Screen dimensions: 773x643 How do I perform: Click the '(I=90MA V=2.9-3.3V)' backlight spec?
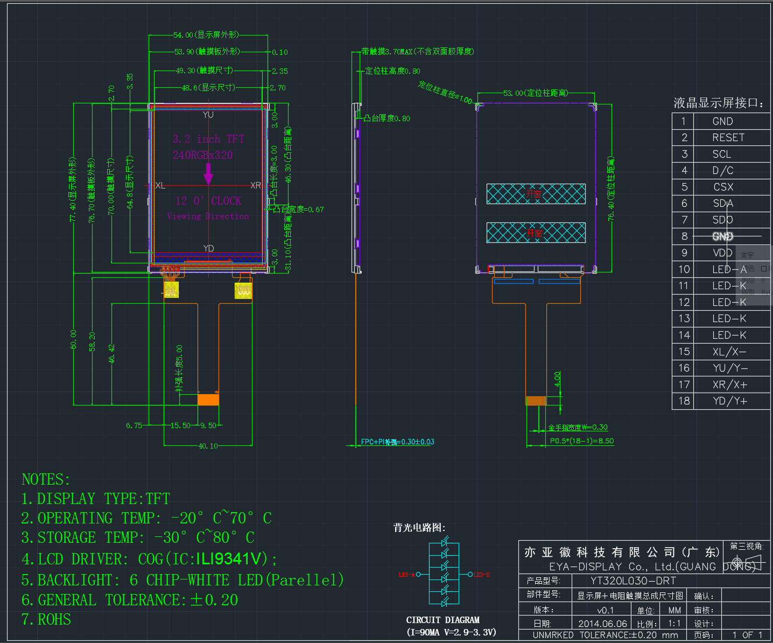pos(451,632)
